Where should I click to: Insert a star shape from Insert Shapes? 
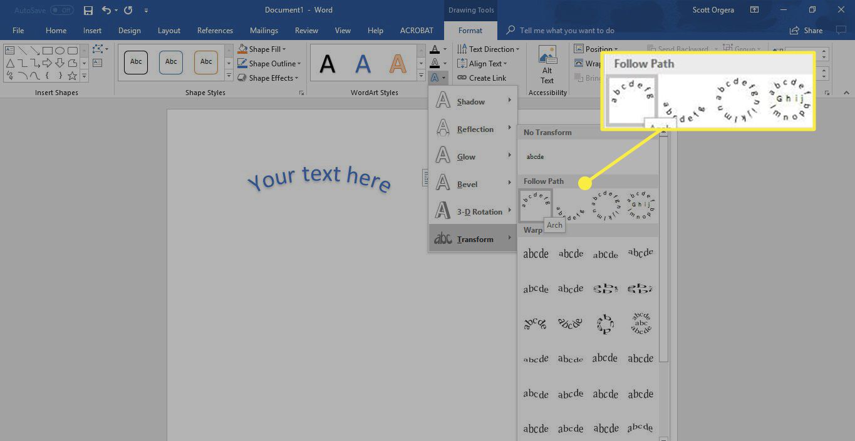coord(72,76)
